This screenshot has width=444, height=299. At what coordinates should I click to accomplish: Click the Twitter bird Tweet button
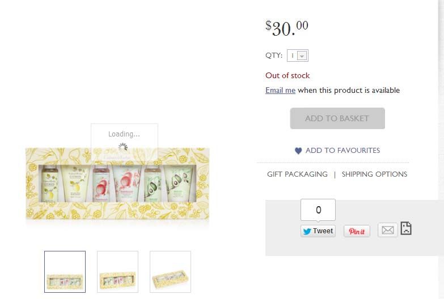click(x=318, y=231)
